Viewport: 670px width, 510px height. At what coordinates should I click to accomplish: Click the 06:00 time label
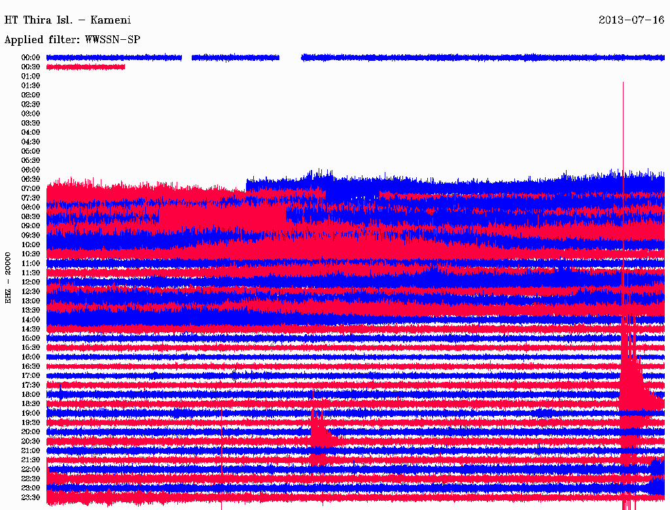[x=31, y=170]
